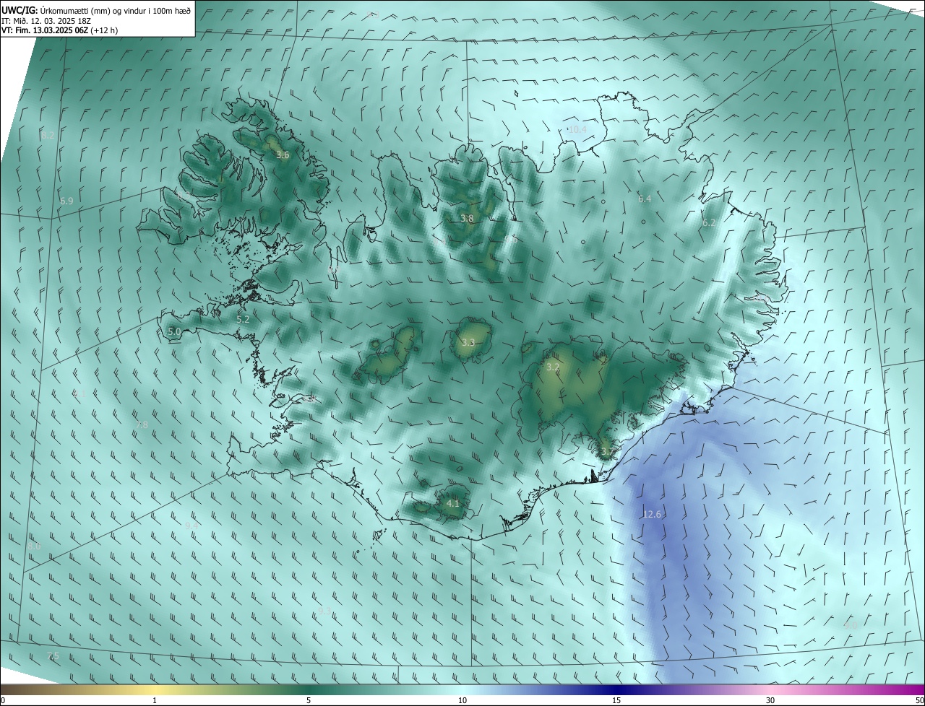The image size is (925, 706).
Task: Click the 5.0 value label
Action: (174, 331)
